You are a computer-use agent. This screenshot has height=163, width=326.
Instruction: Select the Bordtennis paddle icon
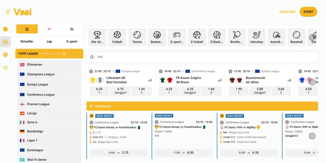237,37
